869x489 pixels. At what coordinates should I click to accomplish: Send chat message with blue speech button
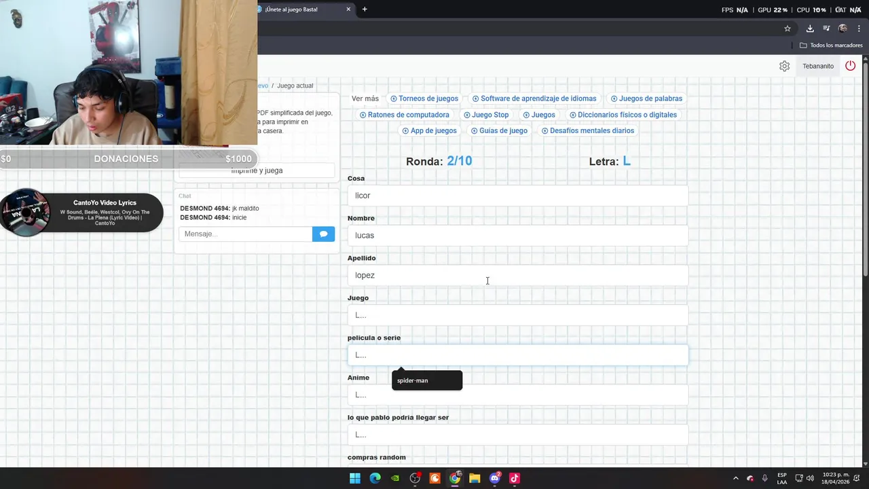pyautogui.click(x=323, y=234)
